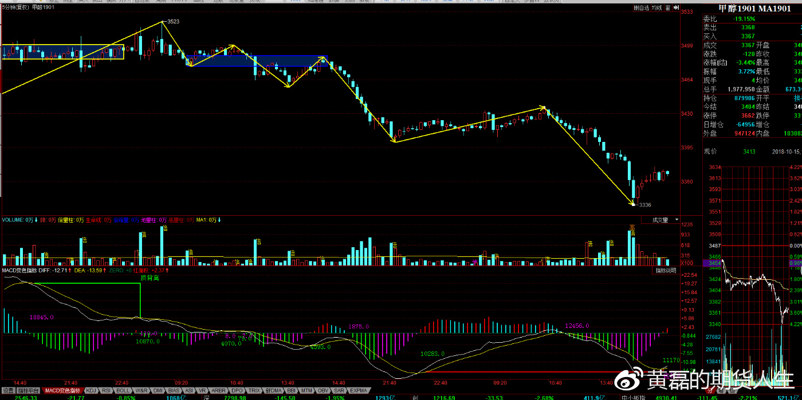Switch to the SAR indicator tab
802x400 pixels.
339,390
